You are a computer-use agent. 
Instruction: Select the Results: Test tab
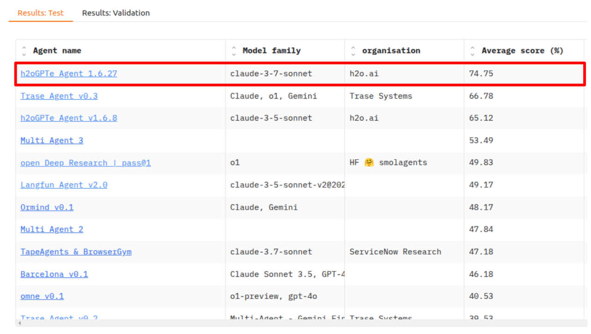click(41, 13)
